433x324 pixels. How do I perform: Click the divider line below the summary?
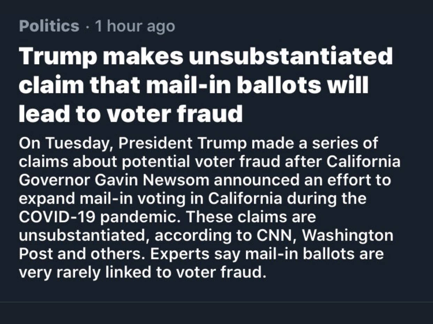tap(216, 302)
